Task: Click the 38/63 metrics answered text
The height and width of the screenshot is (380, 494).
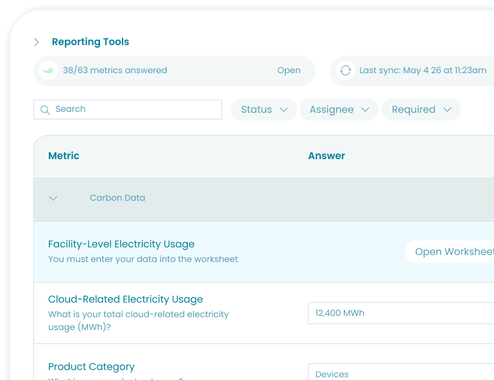Action: 115,70
